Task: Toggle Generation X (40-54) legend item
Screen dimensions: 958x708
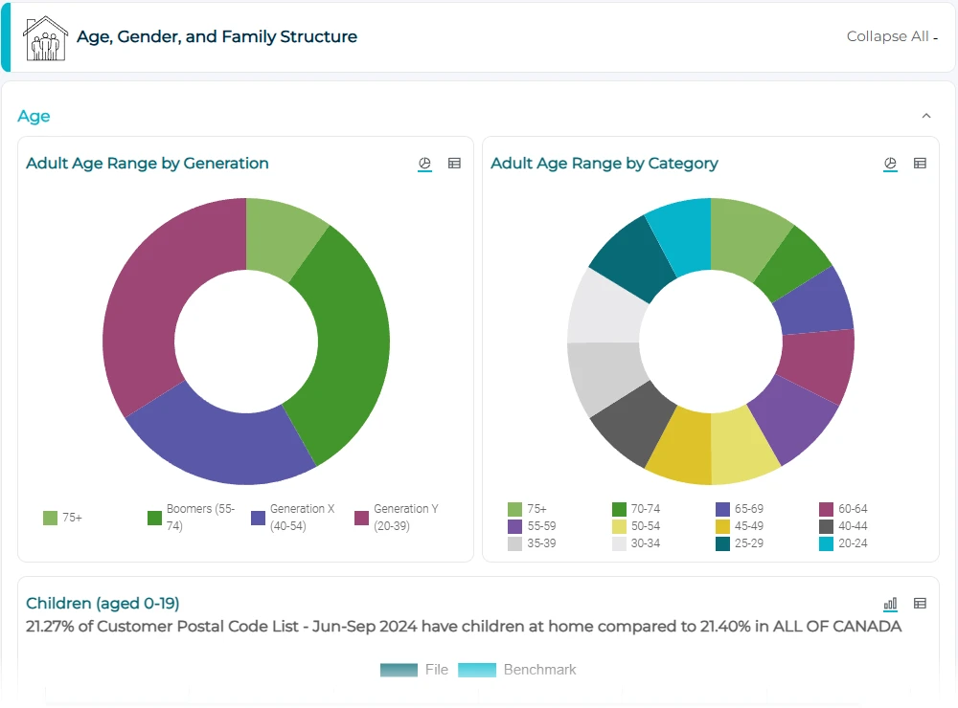Action: click(x=293, y=518)
